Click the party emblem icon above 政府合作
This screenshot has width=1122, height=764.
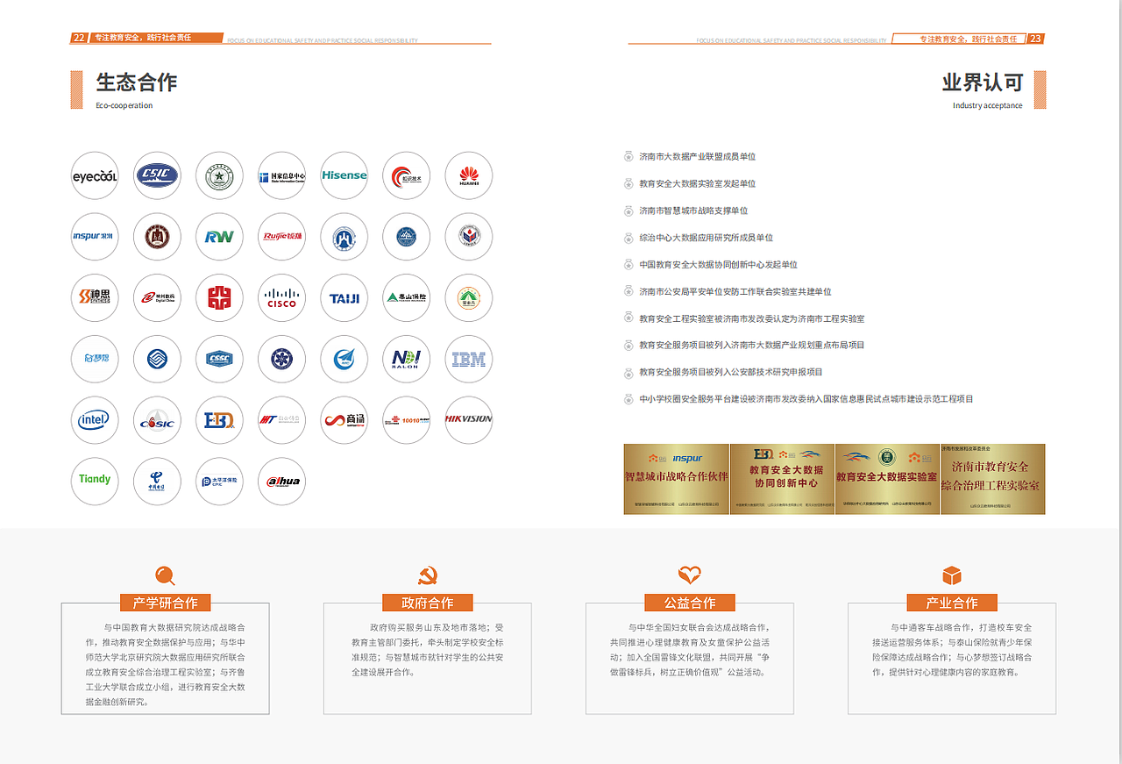(x=428, y=575)
